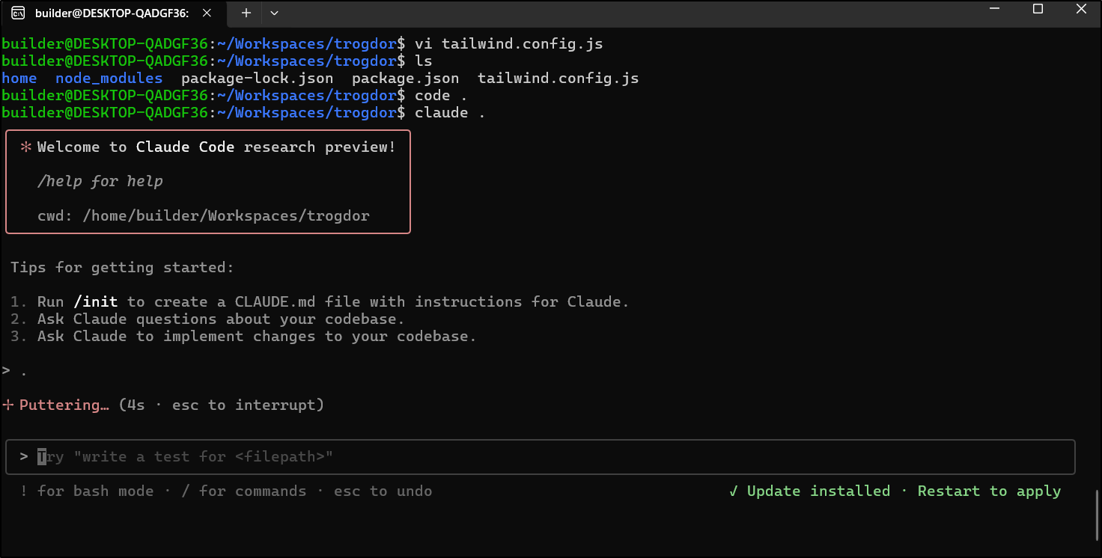
Task: Click 'Welcome to Claude Code research preview!' text
Action: click(x=217, y=147)
